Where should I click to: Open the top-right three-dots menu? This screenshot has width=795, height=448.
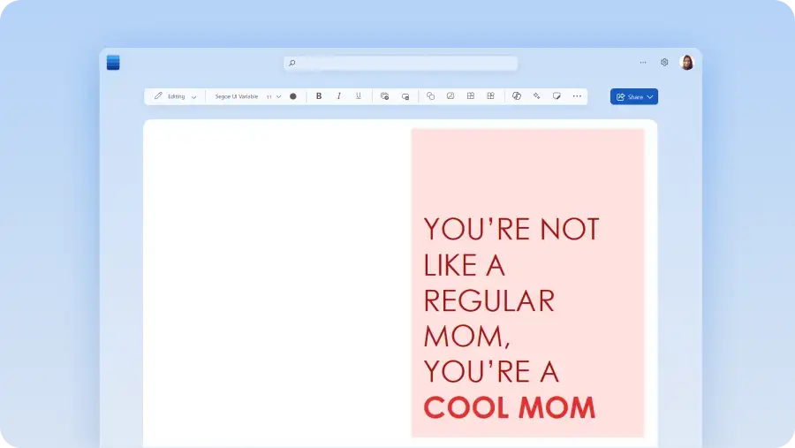643,63
